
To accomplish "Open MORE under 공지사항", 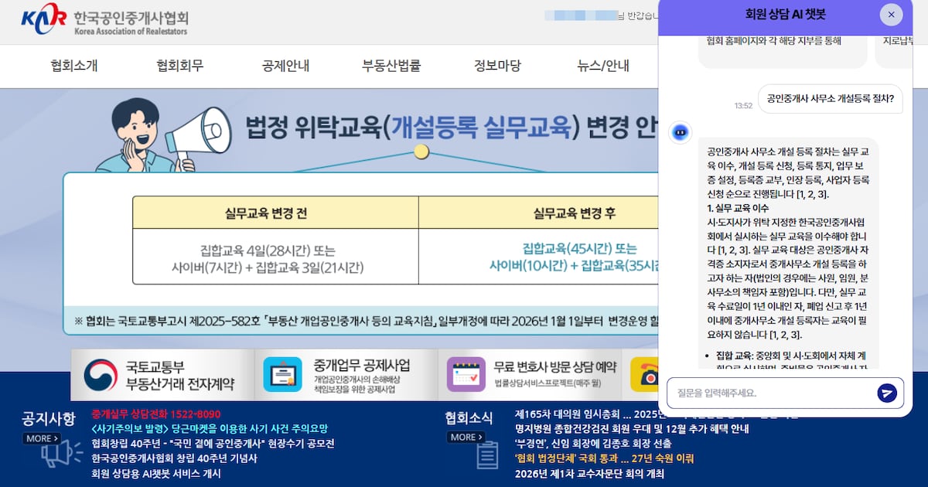I will 41,438.
